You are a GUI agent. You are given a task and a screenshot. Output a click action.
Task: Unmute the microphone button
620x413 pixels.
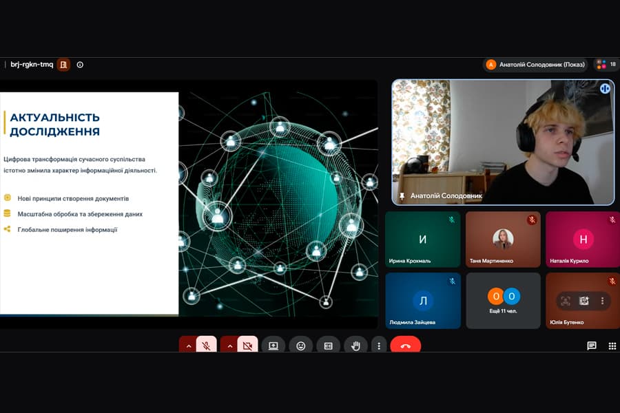pyautogui.click(x=207, y=346)
